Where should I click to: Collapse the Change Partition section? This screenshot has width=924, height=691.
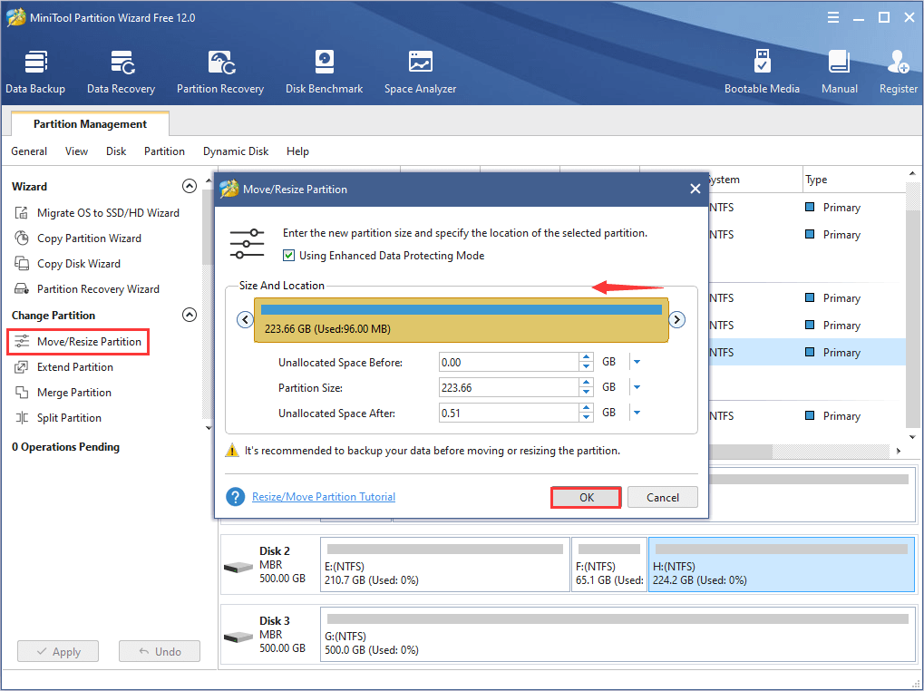(190, 315)
